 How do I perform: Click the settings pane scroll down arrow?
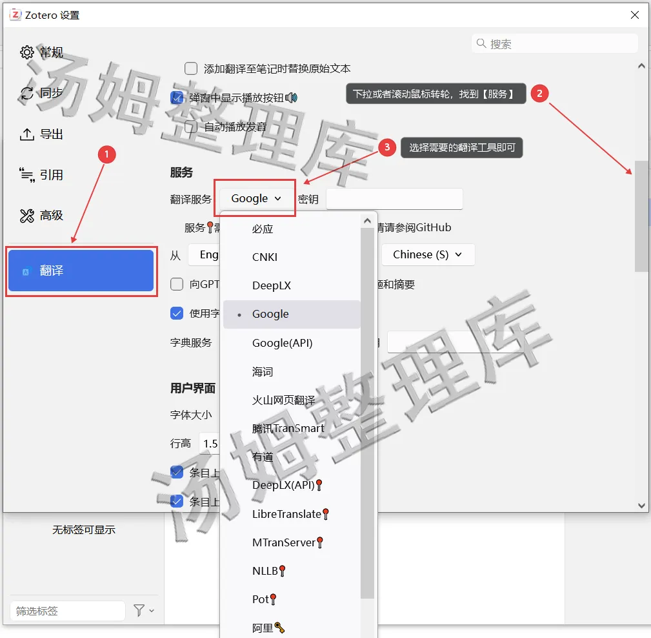641,506
